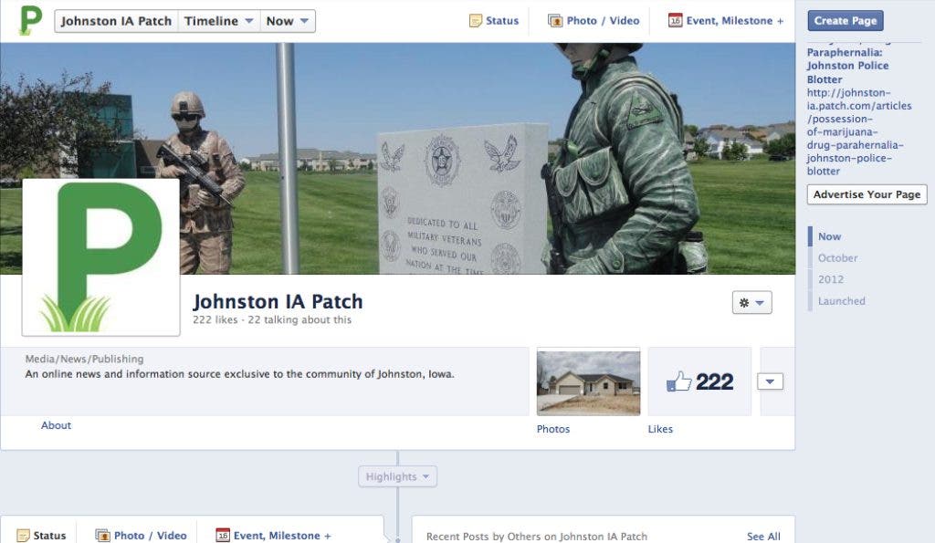The width and height of the screenshot is (935, 543).
Task: Click the Photo / Video icon in bottom composer
Action: [x=102, y=536]
